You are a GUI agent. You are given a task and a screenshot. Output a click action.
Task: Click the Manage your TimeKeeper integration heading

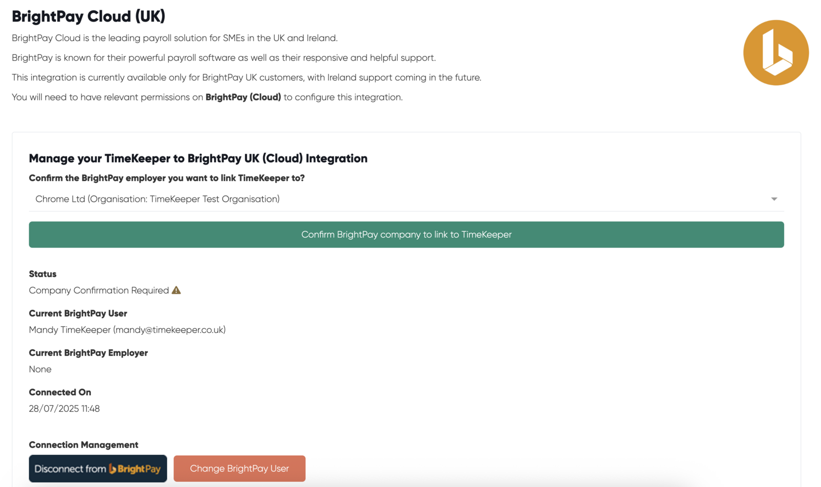198,158
